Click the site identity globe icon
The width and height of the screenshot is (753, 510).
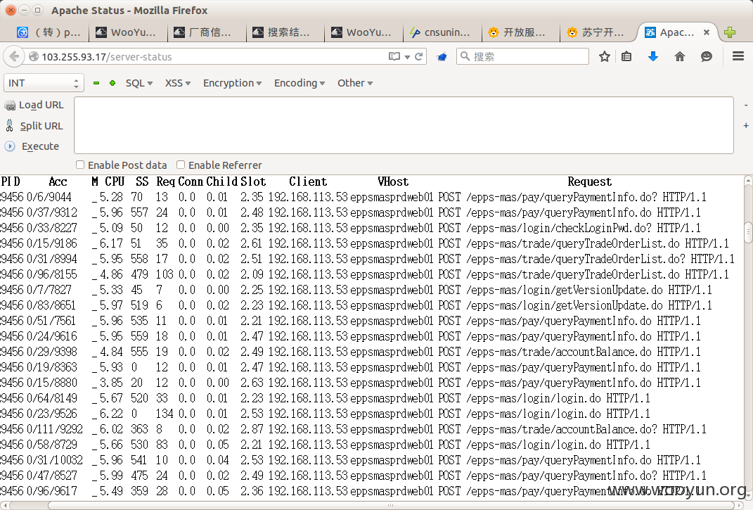34,57
